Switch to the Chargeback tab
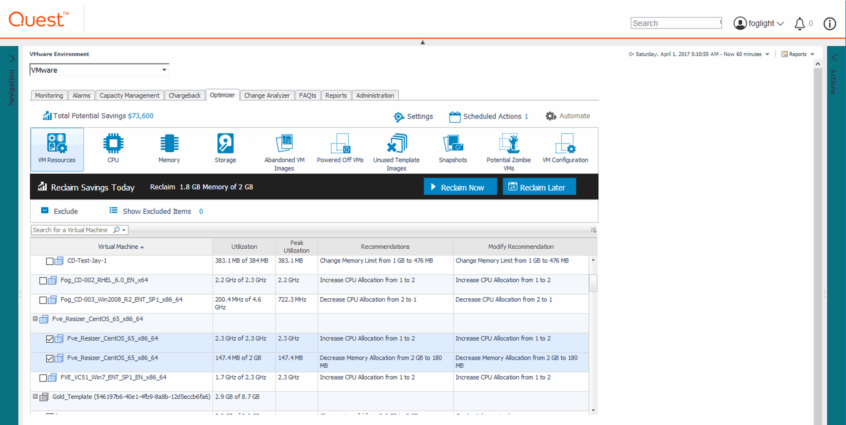The width and height of the screenshot is (846, 425). coord(185,95)
